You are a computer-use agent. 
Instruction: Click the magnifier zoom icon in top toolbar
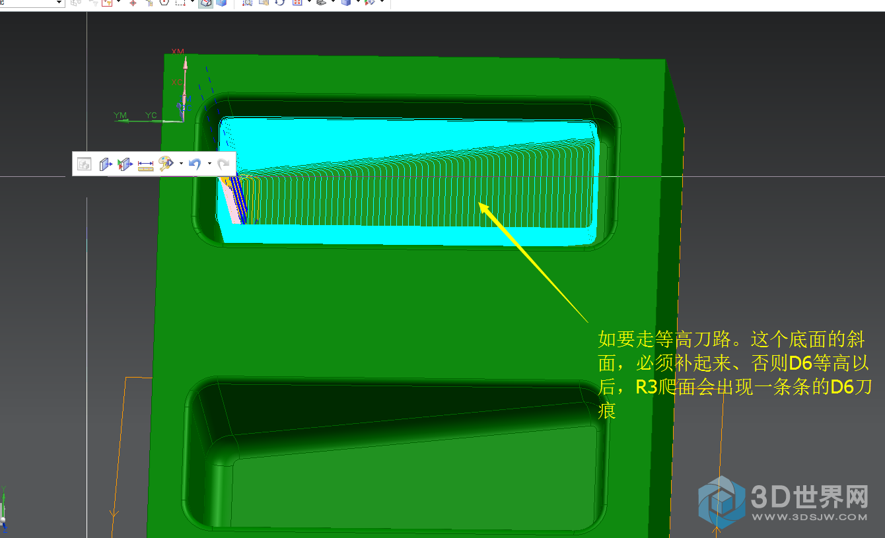click(x=248, y=3)
